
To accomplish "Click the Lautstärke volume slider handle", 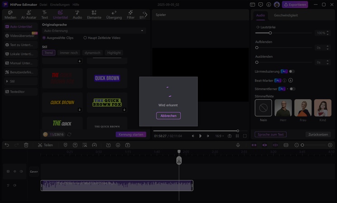I will point(270,33).
